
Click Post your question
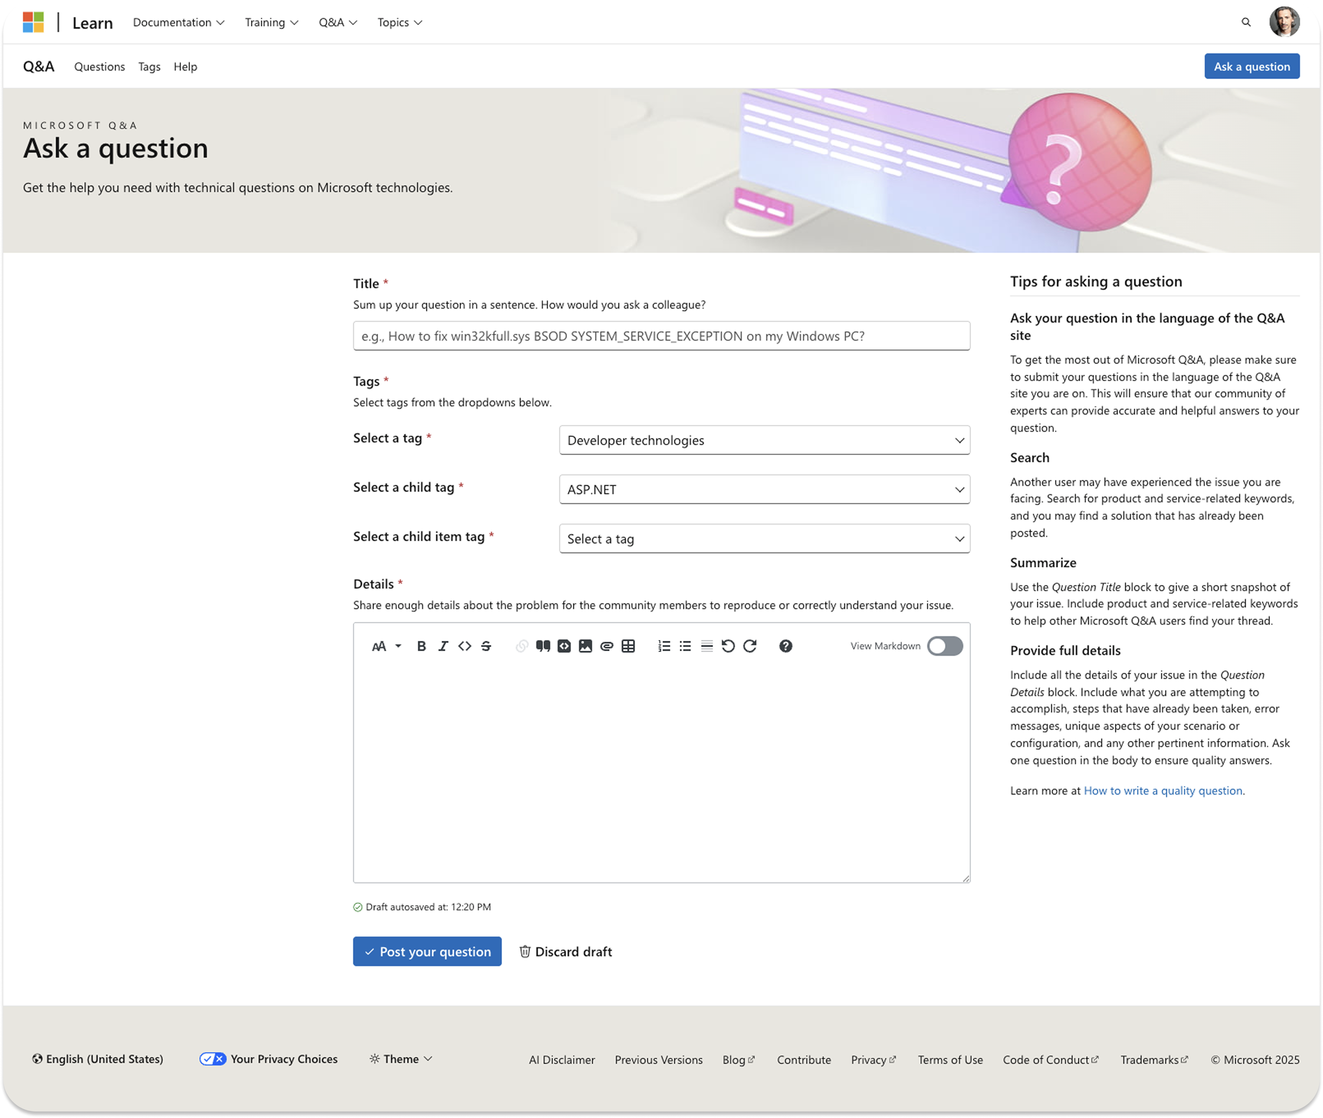(427, 951)
